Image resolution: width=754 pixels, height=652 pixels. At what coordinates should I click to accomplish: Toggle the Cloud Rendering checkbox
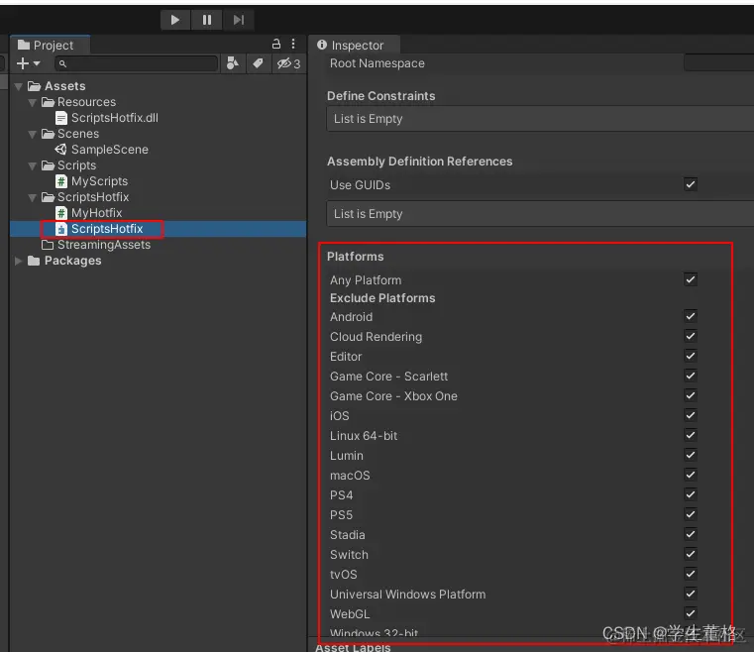click(691, 336)
